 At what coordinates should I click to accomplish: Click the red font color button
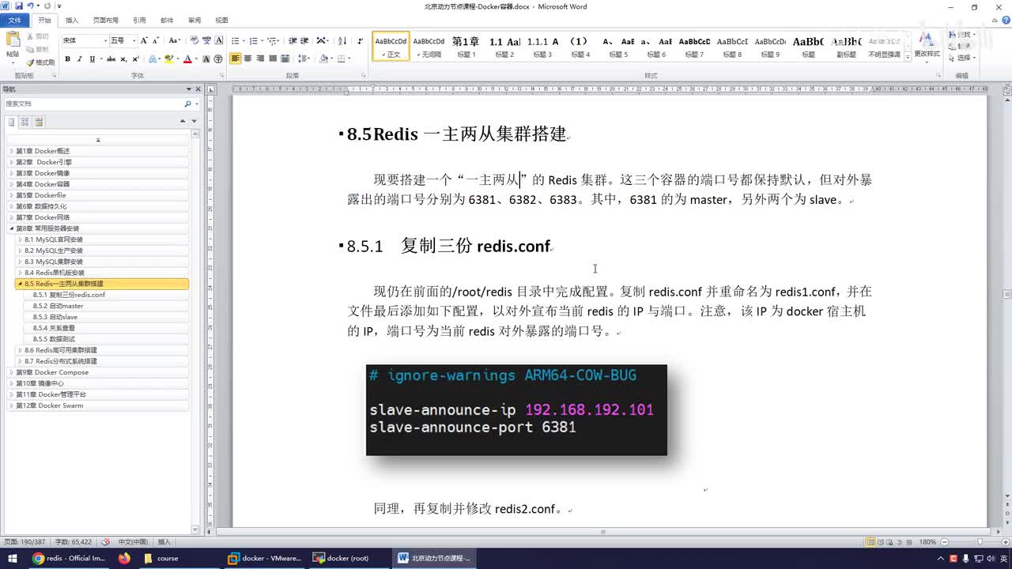pyautogui.click(x=187, y=59)
